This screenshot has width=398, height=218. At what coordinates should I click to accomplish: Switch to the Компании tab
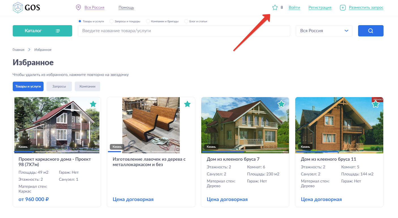(x=87, y=86)
